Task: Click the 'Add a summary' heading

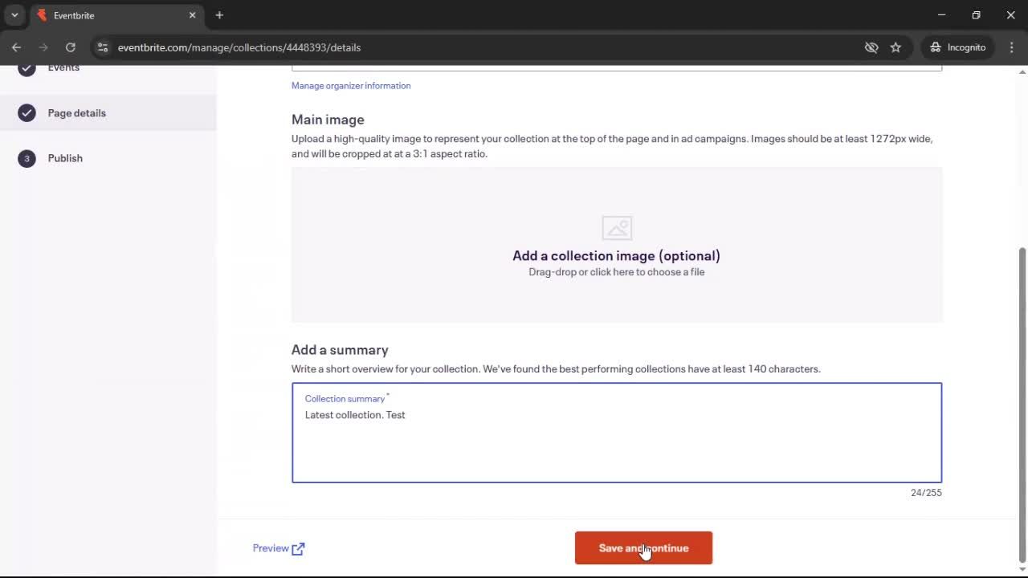Action: click(x=340, y=350)
